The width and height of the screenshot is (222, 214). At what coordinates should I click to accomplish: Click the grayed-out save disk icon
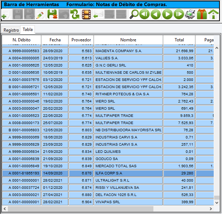pyautogui.click(x=18, y=14)
